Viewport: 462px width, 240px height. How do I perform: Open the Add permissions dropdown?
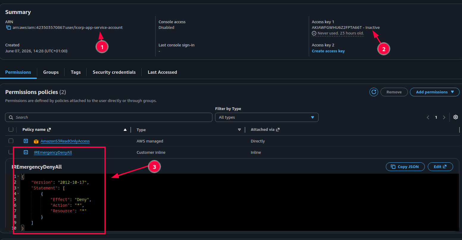coord(435,92)
